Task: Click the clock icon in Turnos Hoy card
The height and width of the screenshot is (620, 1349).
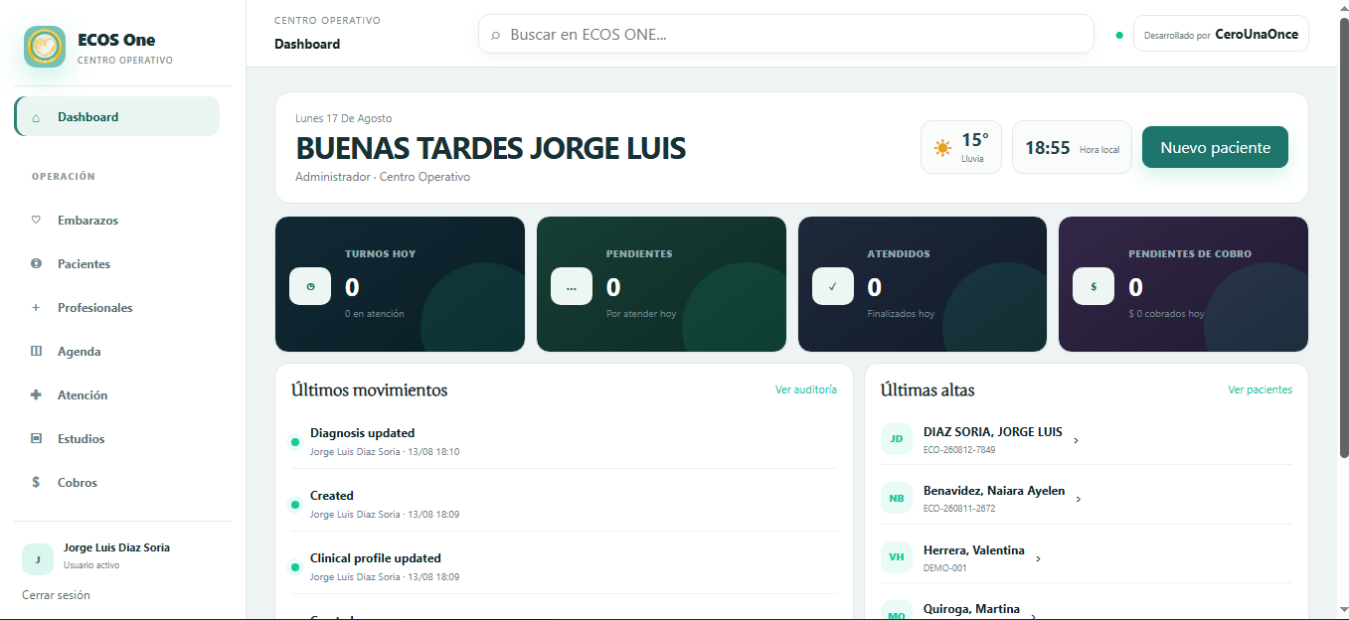Action: 310,286
